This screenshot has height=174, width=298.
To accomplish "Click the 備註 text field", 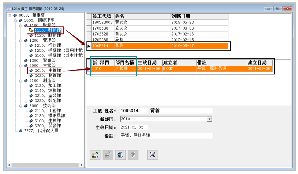I will [166, 136].
